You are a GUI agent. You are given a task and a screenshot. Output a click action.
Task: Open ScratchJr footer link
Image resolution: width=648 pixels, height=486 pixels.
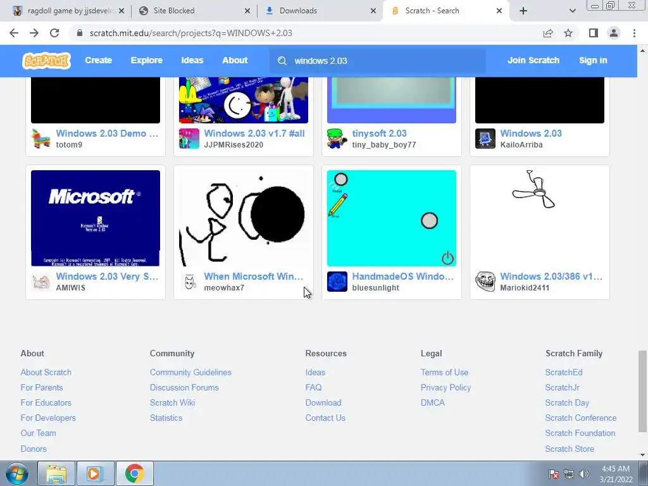(x=562, y=388)
